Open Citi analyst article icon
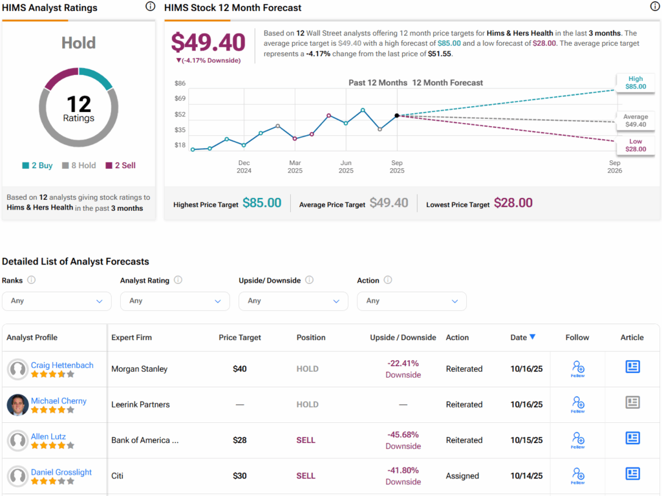 pos(632,473)
